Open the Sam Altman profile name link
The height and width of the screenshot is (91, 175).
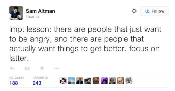[x=40, y=11]
